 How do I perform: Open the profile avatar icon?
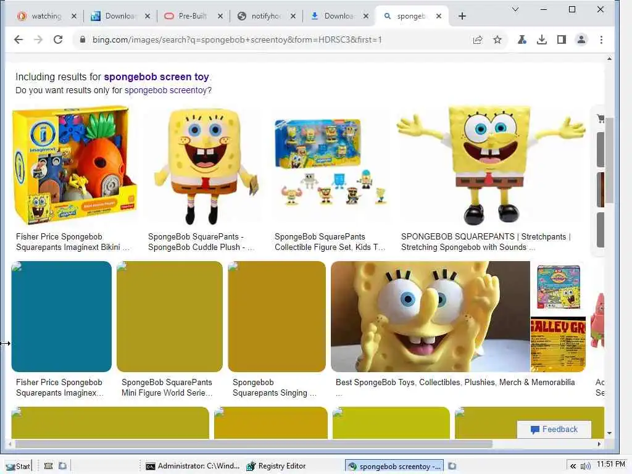[581, 39]
